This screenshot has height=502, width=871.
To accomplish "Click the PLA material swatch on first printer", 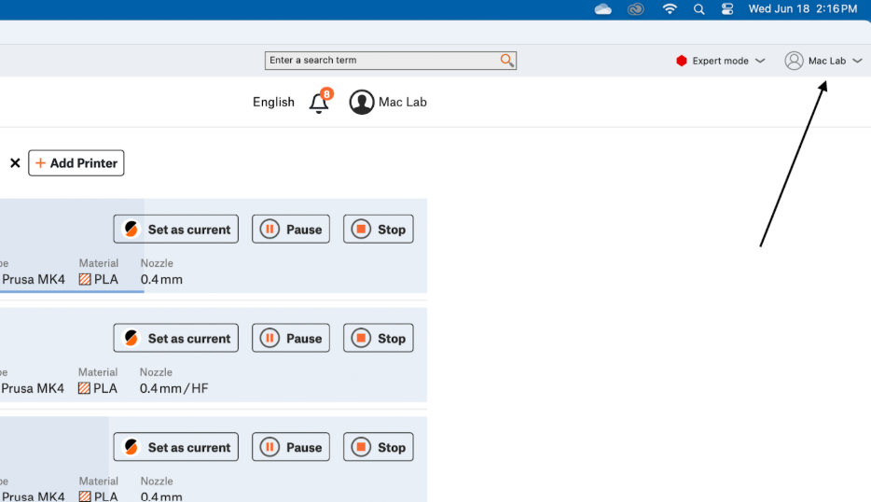I will click(x=85, y=279).
